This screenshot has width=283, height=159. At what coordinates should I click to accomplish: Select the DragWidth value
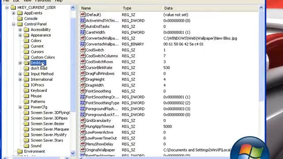click(95, 85)
